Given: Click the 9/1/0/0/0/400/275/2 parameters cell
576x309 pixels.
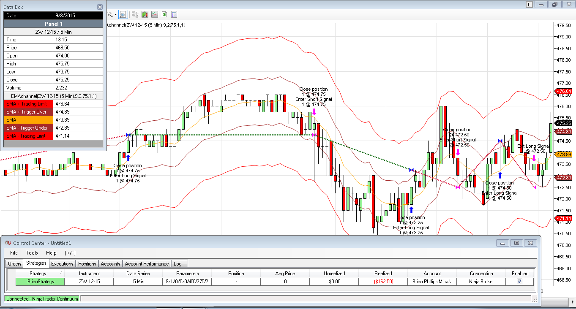Looking at the screenshot, I should click(187, 282).
